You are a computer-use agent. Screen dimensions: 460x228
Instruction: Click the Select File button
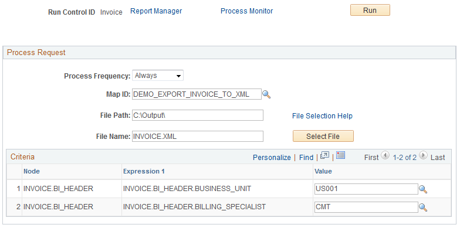(x=323, y=136)
